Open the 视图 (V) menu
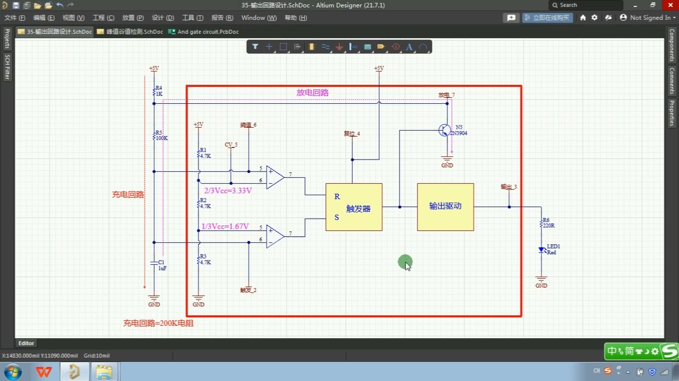Image resolution: width=679 pixels, height=381 pixels. (x=74, y=17)
